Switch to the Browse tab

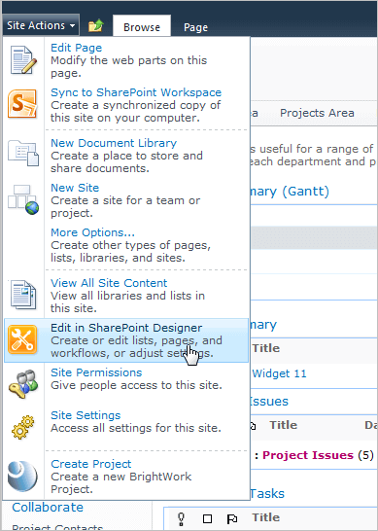point(142,27)
